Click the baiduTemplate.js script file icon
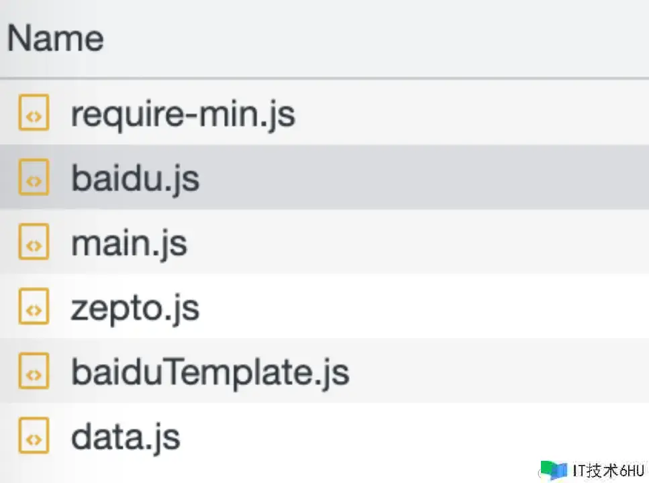The image size is (649, 483). tap(34, 371)
